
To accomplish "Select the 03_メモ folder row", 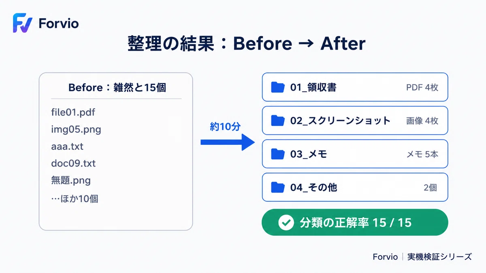I will point(355,154).
